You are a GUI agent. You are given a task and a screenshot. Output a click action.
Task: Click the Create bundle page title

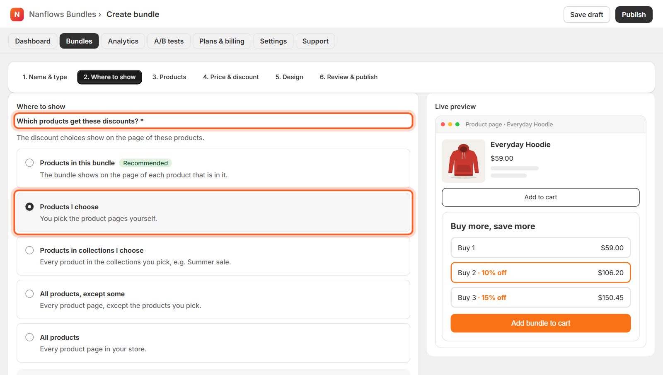133,15
